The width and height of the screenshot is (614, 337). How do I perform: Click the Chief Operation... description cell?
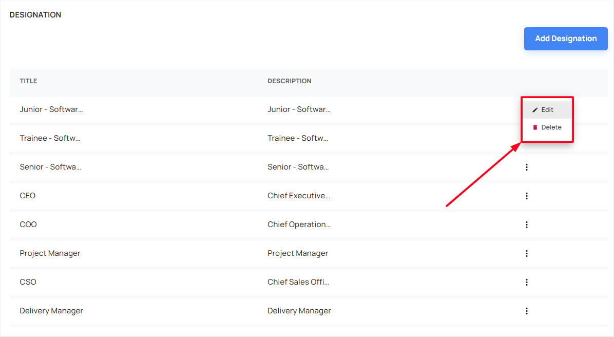coord(299,224)
